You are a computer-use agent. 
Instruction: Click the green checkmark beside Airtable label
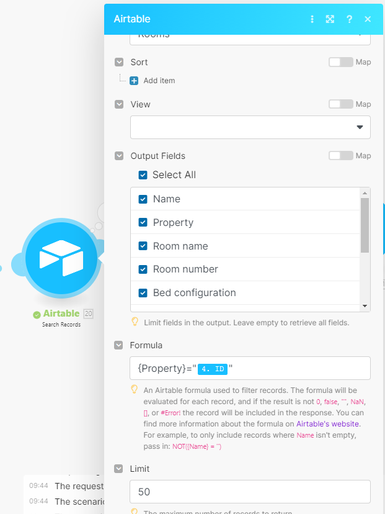coord(37,315)
